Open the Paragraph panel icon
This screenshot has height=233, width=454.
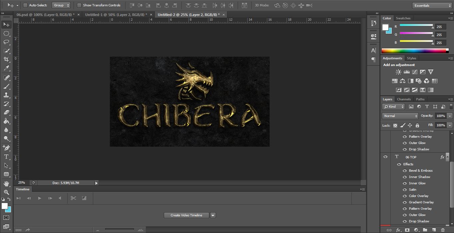point(373,59)
